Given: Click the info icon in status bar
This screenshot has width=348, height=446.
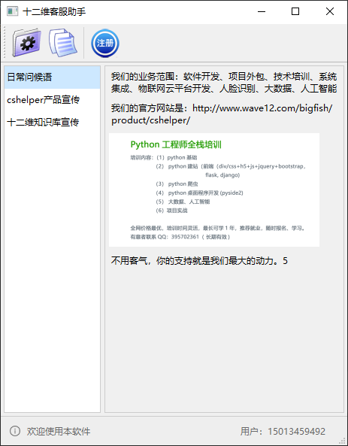Looking at the screenshot, I should [x=15, y=431].
